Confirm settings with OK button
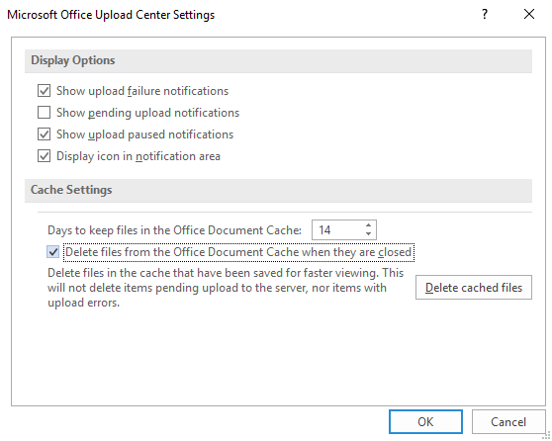 pos(425,421)
